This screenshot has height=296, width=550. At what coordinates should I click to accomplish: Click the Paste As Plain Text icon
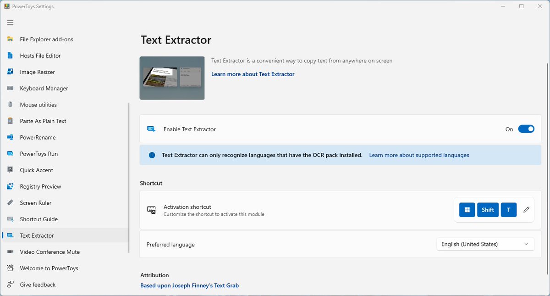[x=10, y=121]
